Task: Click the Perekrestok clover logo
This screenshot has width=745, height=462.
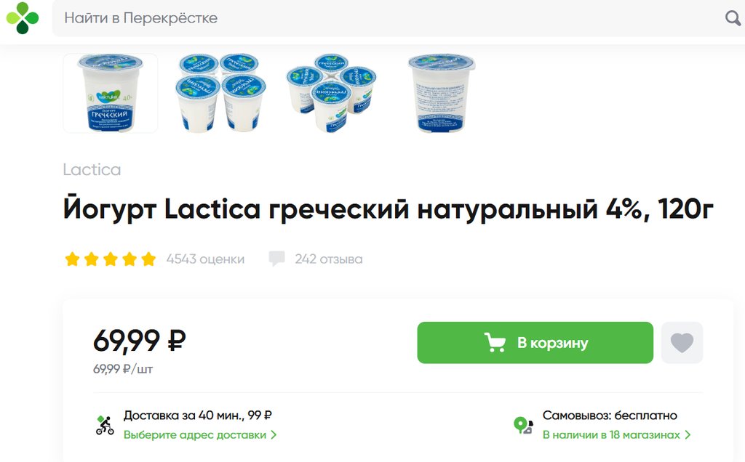Action: (x=22, y=18)
